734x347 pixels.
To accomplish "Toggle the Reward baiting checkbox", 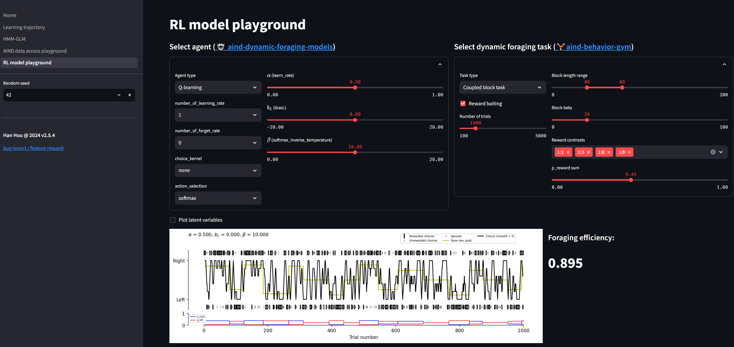I will tap(463, 104).
